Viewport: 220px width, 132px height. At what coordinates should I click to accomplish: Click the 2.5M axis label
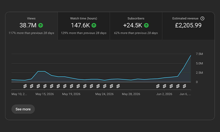tap(199, 73)
